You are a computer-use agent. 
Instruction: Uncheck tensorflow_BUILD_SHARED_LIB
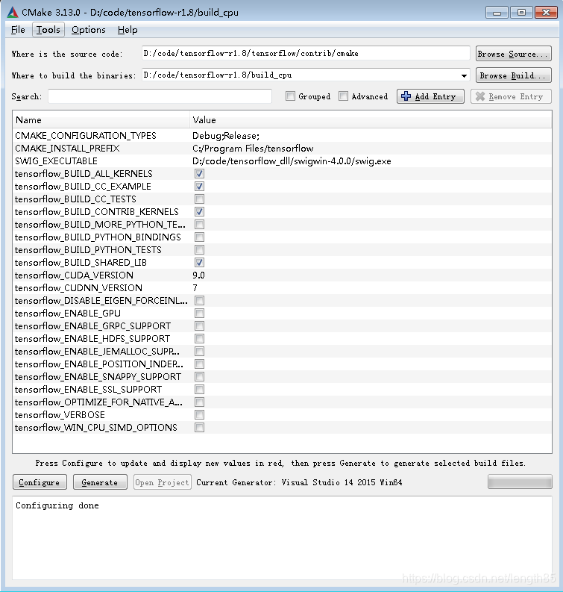pos(200,262)
